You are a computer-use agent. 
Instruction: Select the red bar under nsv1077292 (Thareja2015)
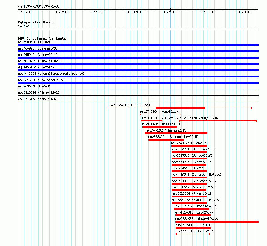176,133
